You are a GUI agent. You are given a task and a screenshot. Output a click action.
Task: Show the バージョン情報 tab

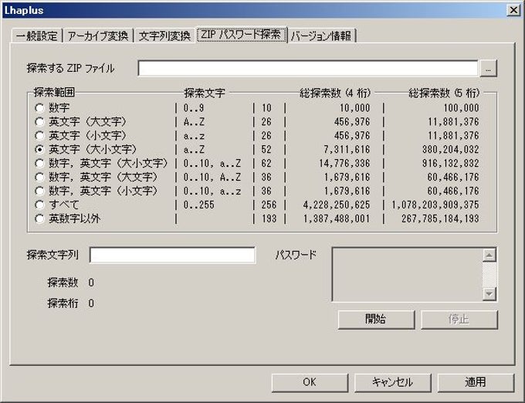[x=321, y=36]
